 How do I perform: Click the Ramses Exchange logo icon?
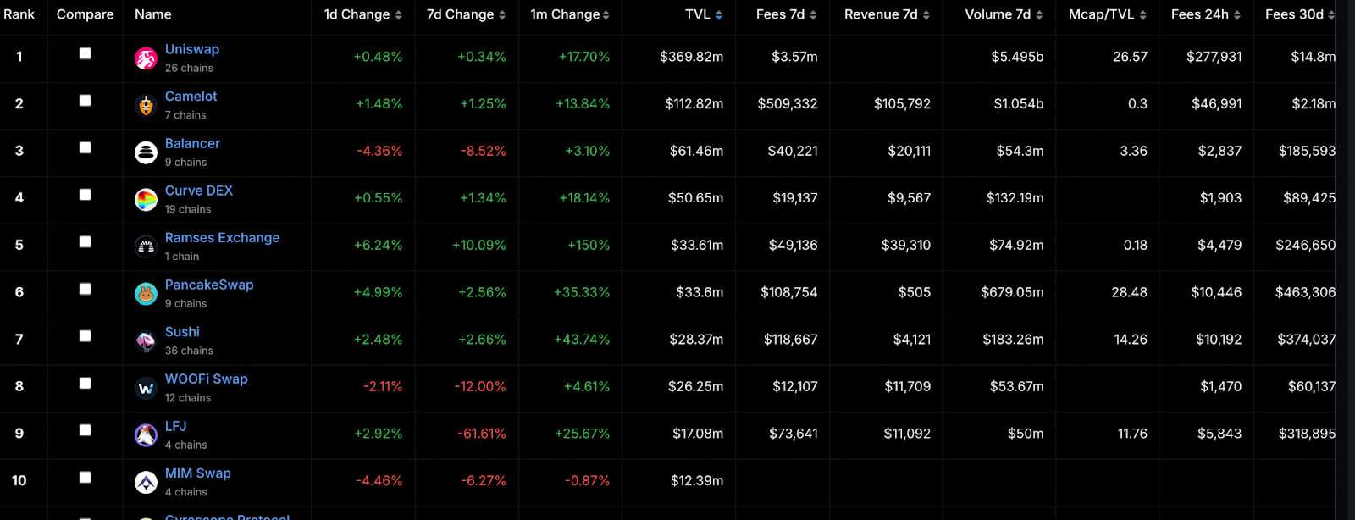146,246
